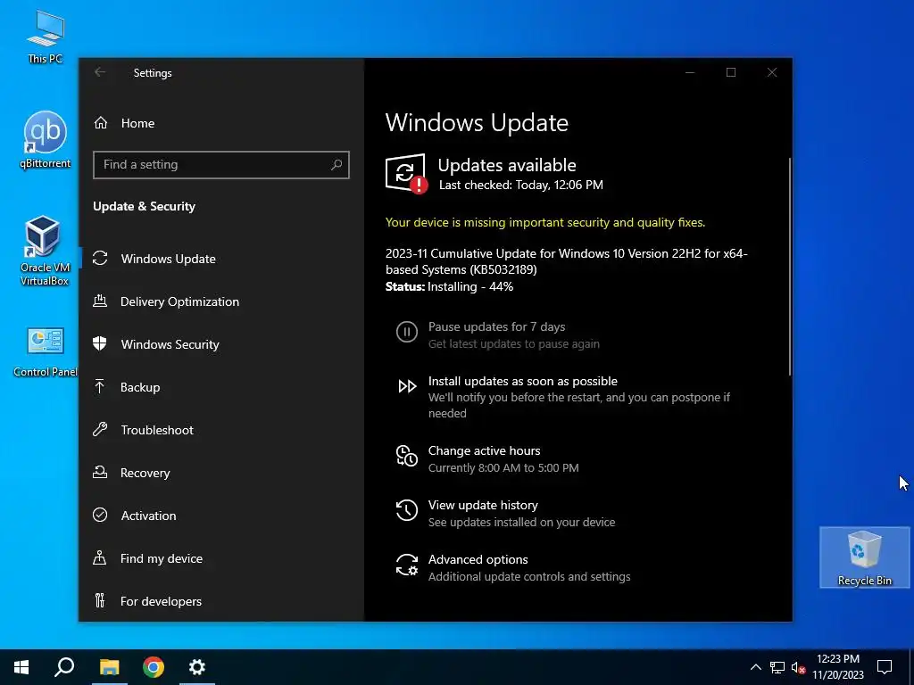Viewport: 914px width, 685px height.
Task: Click 'Your device is missing important security' warning
Action: (x=545, y=222)
